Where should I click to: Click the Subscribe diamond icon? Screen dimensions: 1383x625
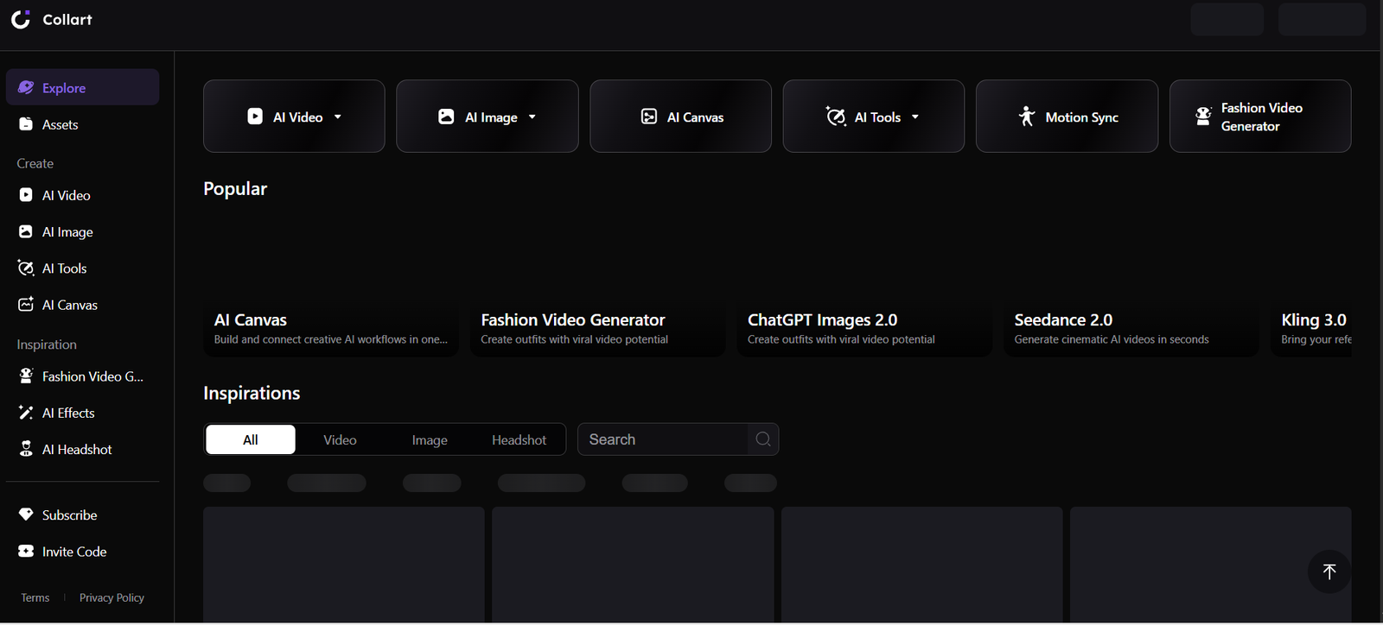pyautogui.click(x=26, y=515)
